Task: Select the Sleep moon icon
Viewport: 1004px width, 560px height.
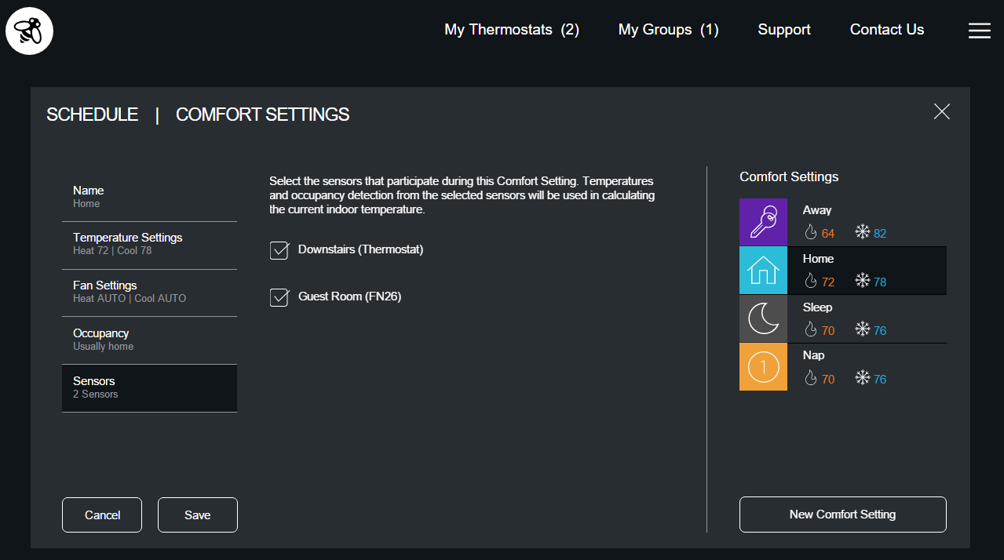Action: (x=763, y=319)
